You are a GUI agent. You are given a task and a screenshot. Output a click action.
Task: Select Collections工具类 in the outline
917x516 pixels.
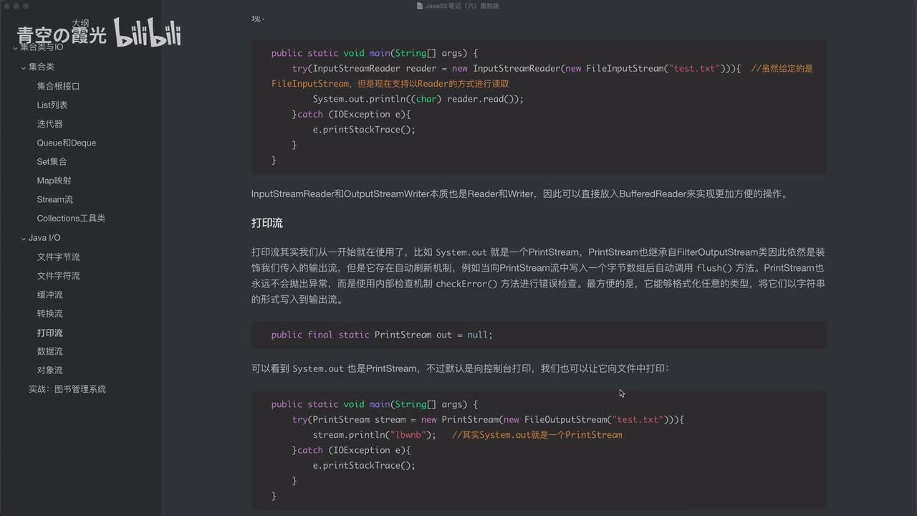[71, 219]
